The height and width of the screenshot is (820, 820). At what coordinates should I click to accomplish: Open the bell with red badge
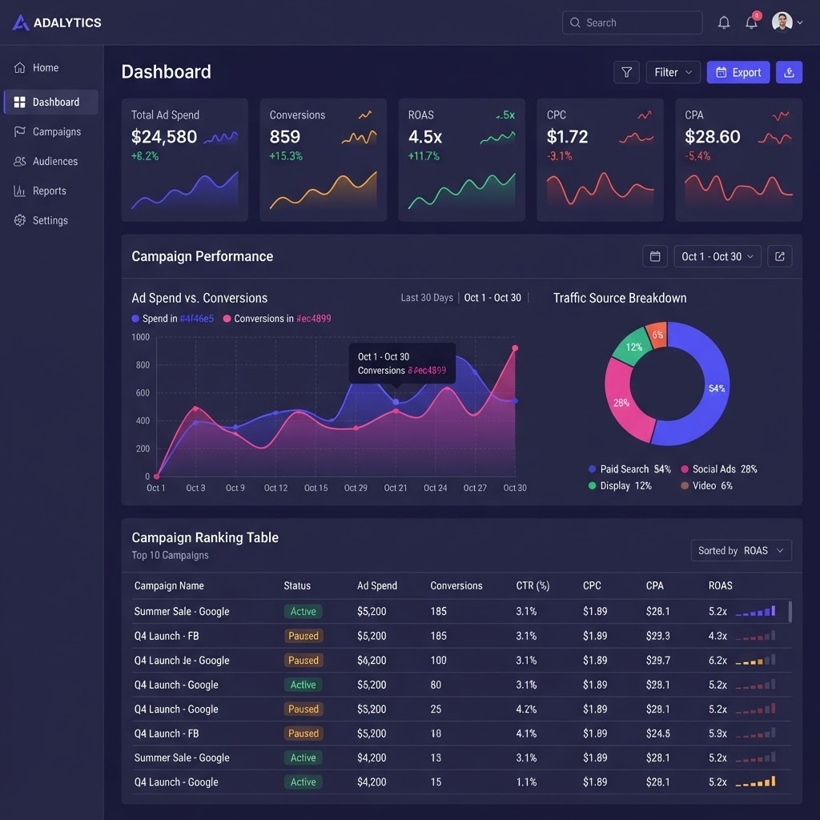[x=751, y=22]
